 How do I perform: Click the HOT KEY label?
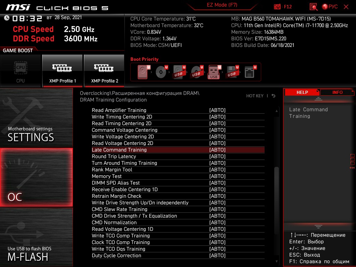tap(255, 96)
